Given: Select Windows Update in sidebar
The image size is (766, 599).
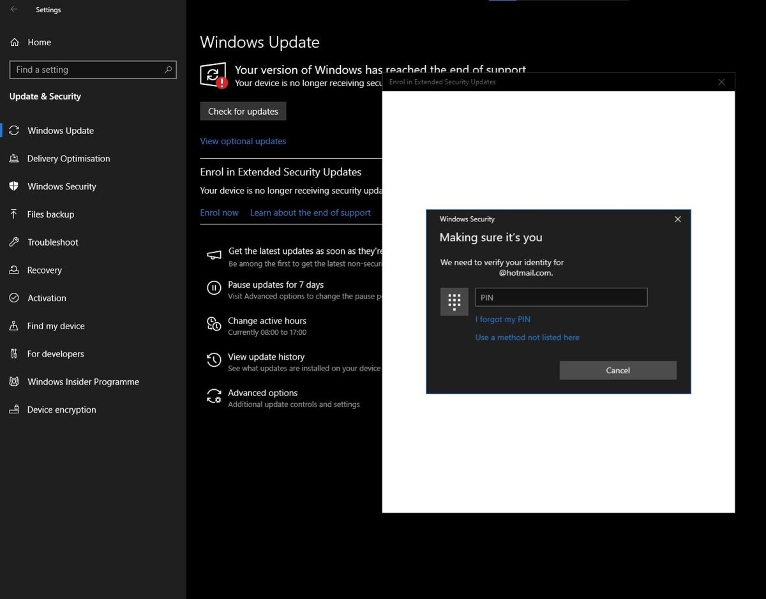Looking at the screenshot, I should click(x=61, y=131).
